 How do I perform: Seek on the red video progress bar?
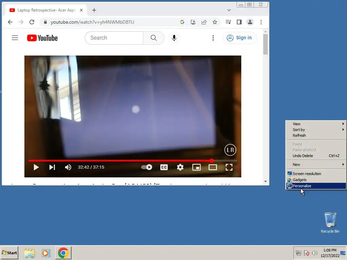click(x=133, y=160)
